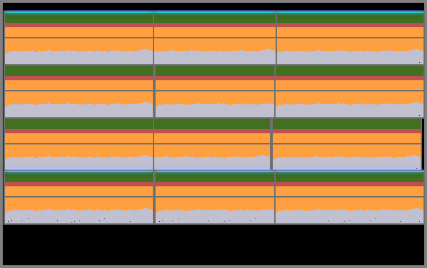Select the third-row middle panel's green band
The image size is (427, 268).
(212, 124)
